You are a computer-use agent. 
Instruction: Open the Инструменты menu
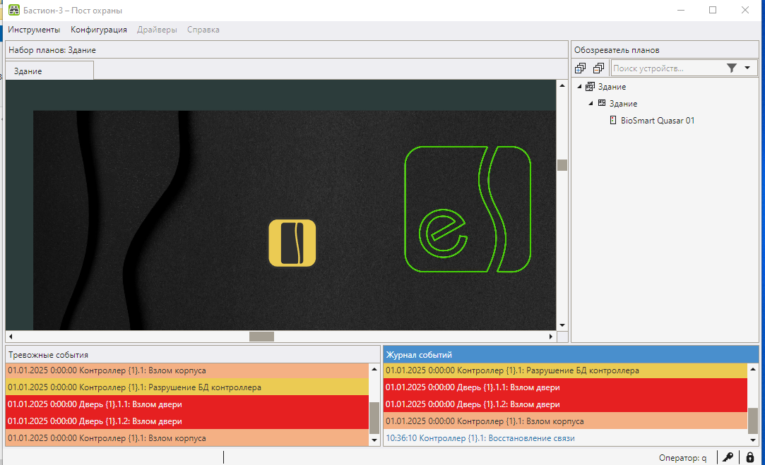[34, 30]
